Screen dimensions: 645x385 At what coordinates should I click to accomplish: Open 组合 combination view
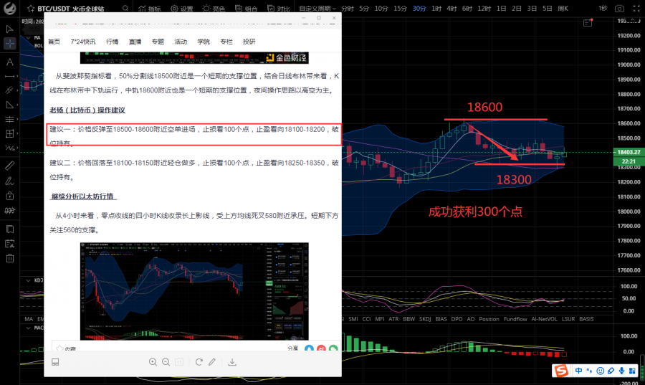246,8
